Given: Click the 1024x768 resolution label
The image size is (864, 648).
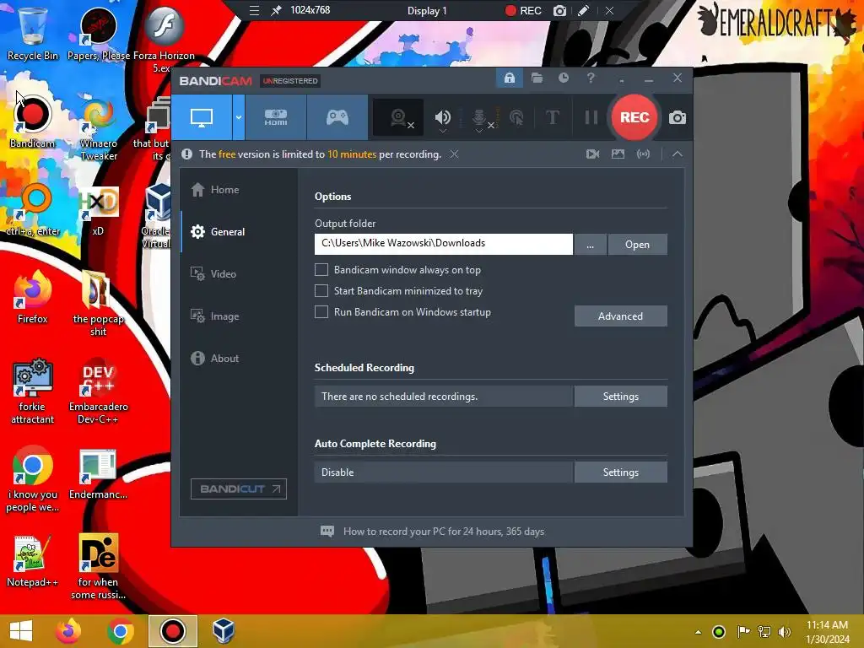Looking at the screenshot, I should tap(310, 10).
